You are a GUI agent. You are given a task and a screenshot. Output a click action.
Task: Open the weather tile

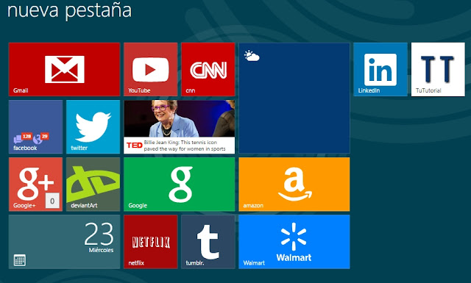click(294, 98)
